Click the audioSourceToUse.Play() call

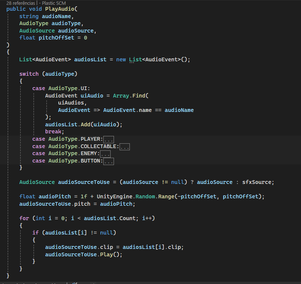(83, 254)
